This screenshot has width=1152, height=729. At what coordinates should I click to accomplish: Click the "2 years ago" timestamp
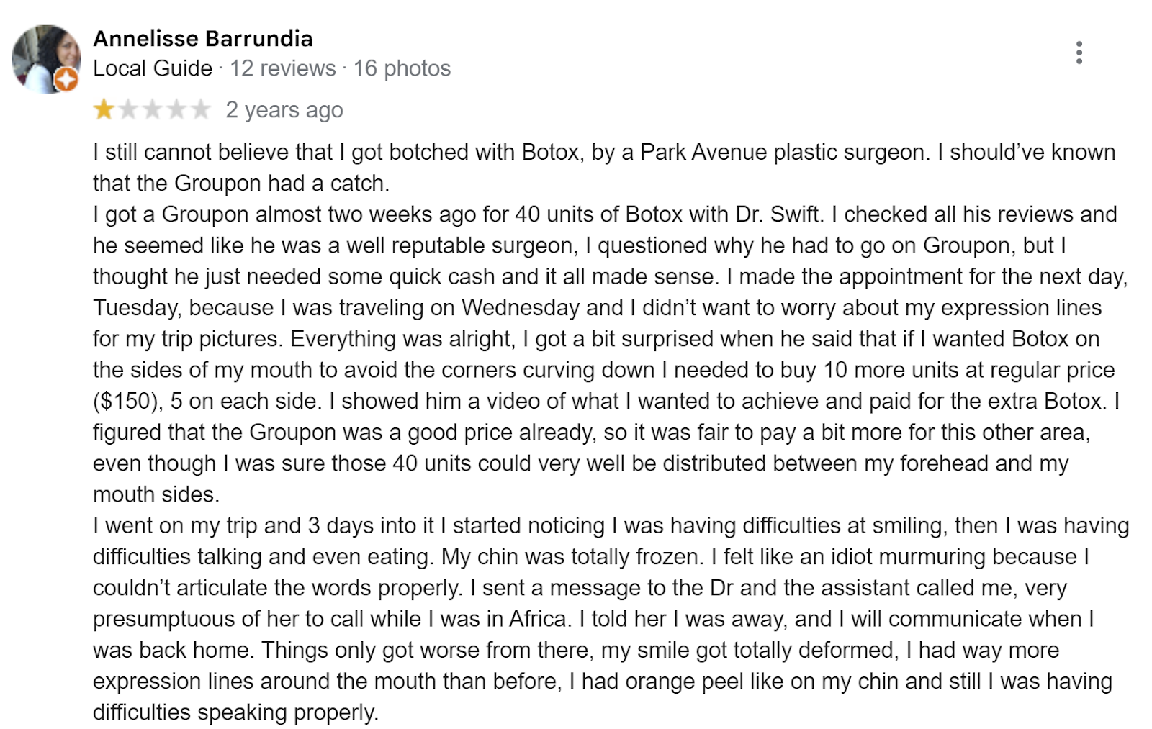[284, 109]
